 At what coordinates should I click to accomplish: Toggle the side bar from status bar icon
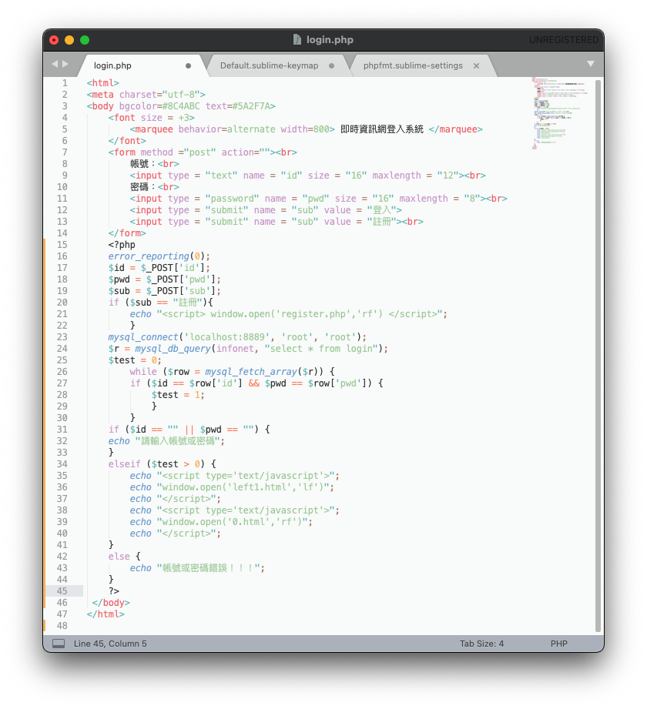click(59, 643)
